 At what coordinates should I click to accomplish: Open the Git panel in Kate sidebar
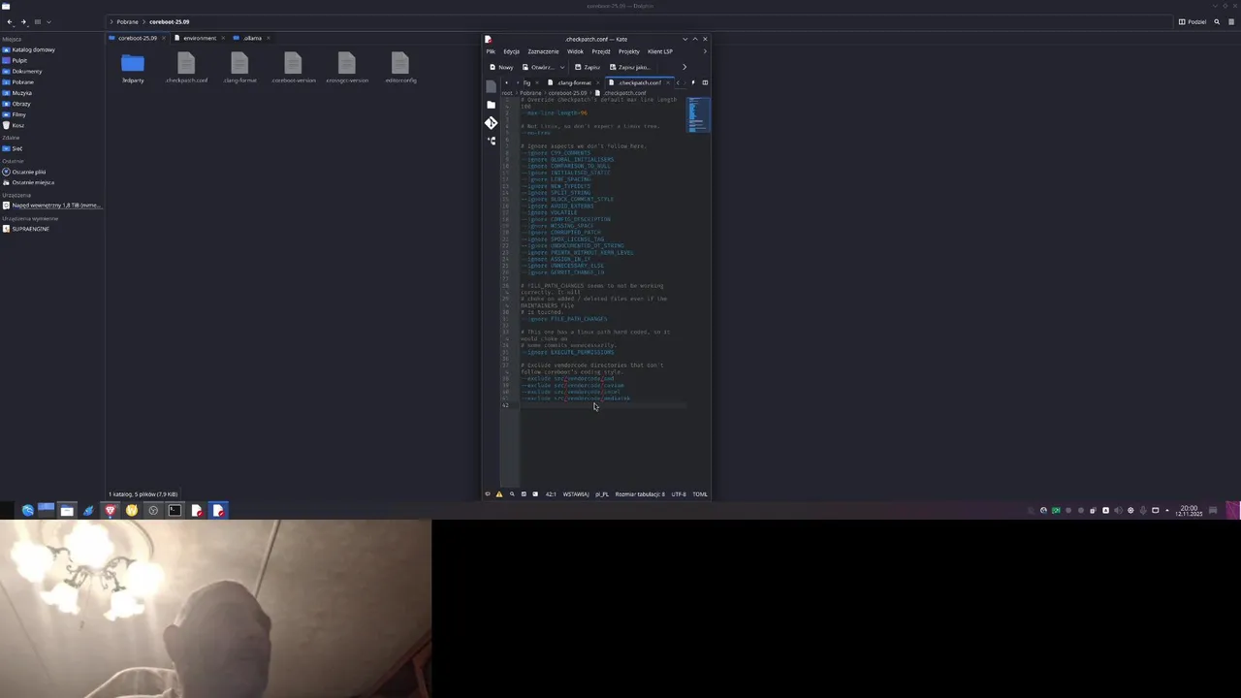[492, 123]
